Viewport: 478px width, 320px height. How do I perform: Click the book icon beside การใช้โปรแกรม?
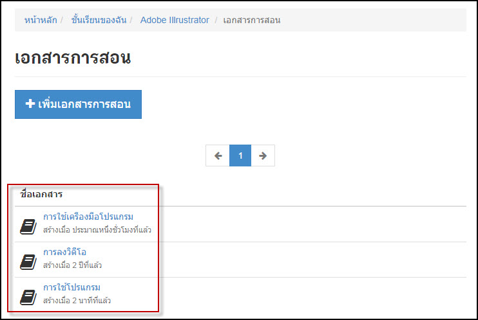[28, 297]
